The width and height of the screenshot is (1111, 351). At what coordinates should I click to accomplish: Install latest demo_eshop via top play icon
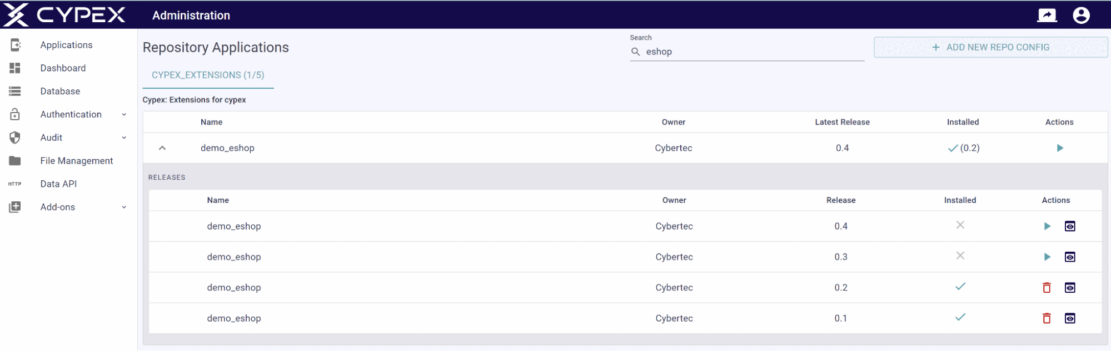click(1060, 148)
